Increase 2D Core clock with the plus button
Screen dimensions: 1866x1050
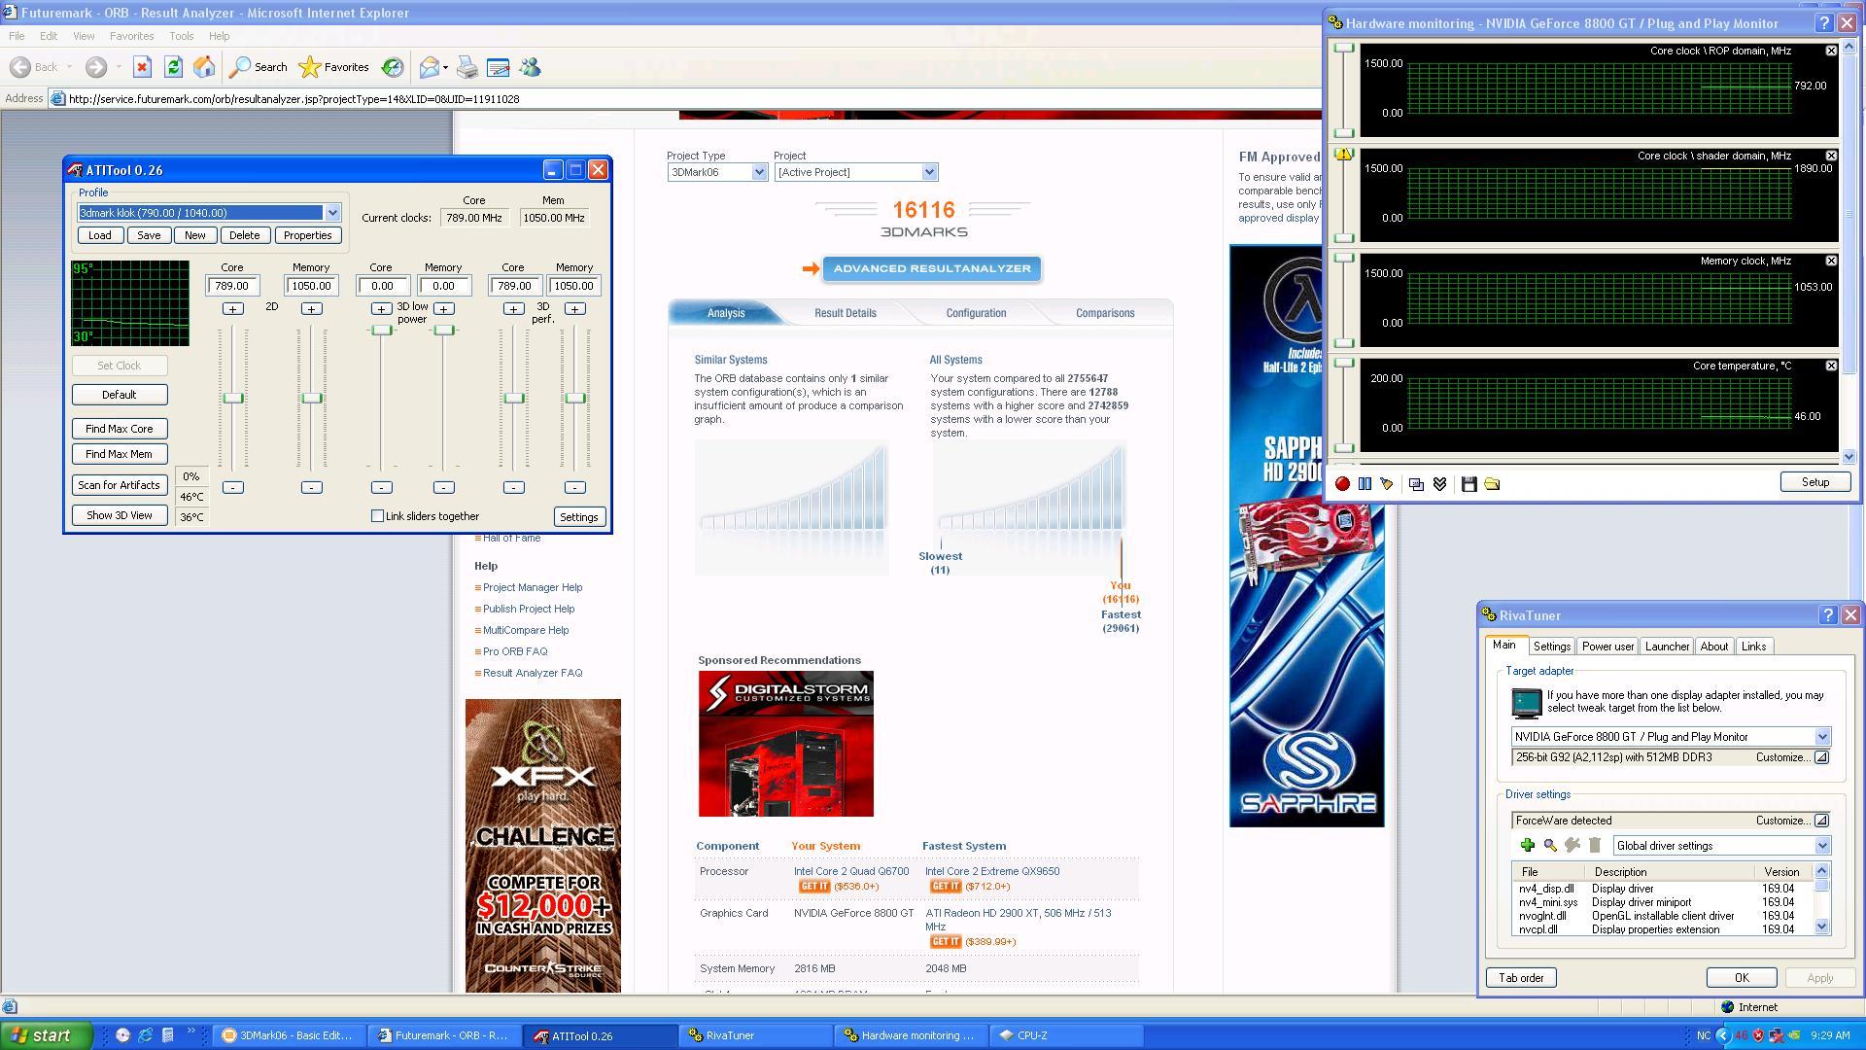coord(232,308)
